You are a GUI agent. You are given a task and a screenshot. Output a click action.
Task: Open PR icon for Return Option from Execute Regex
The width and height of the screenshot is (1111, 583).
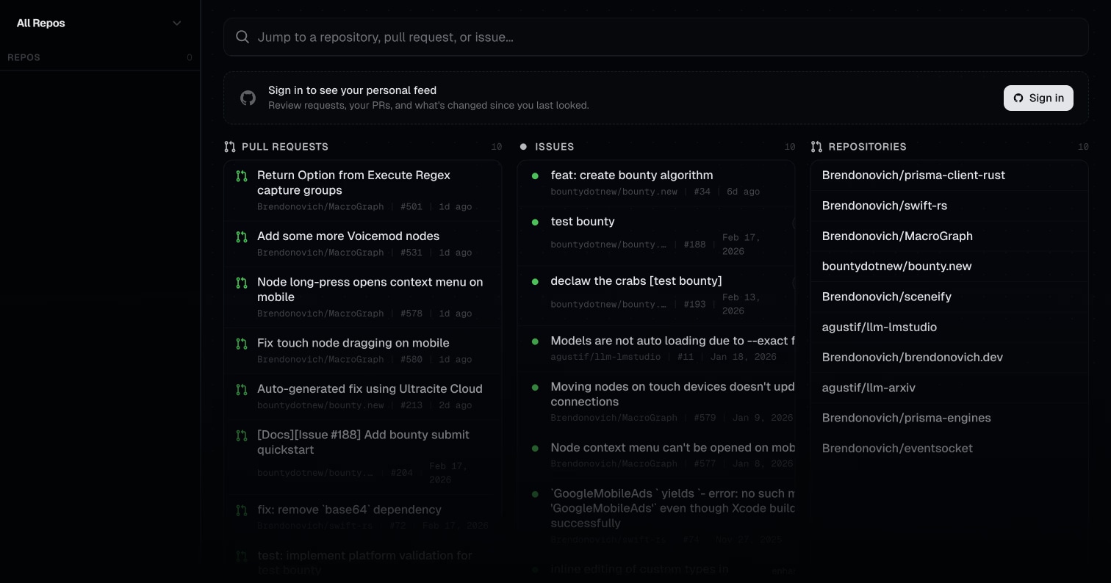coord(242,176)
